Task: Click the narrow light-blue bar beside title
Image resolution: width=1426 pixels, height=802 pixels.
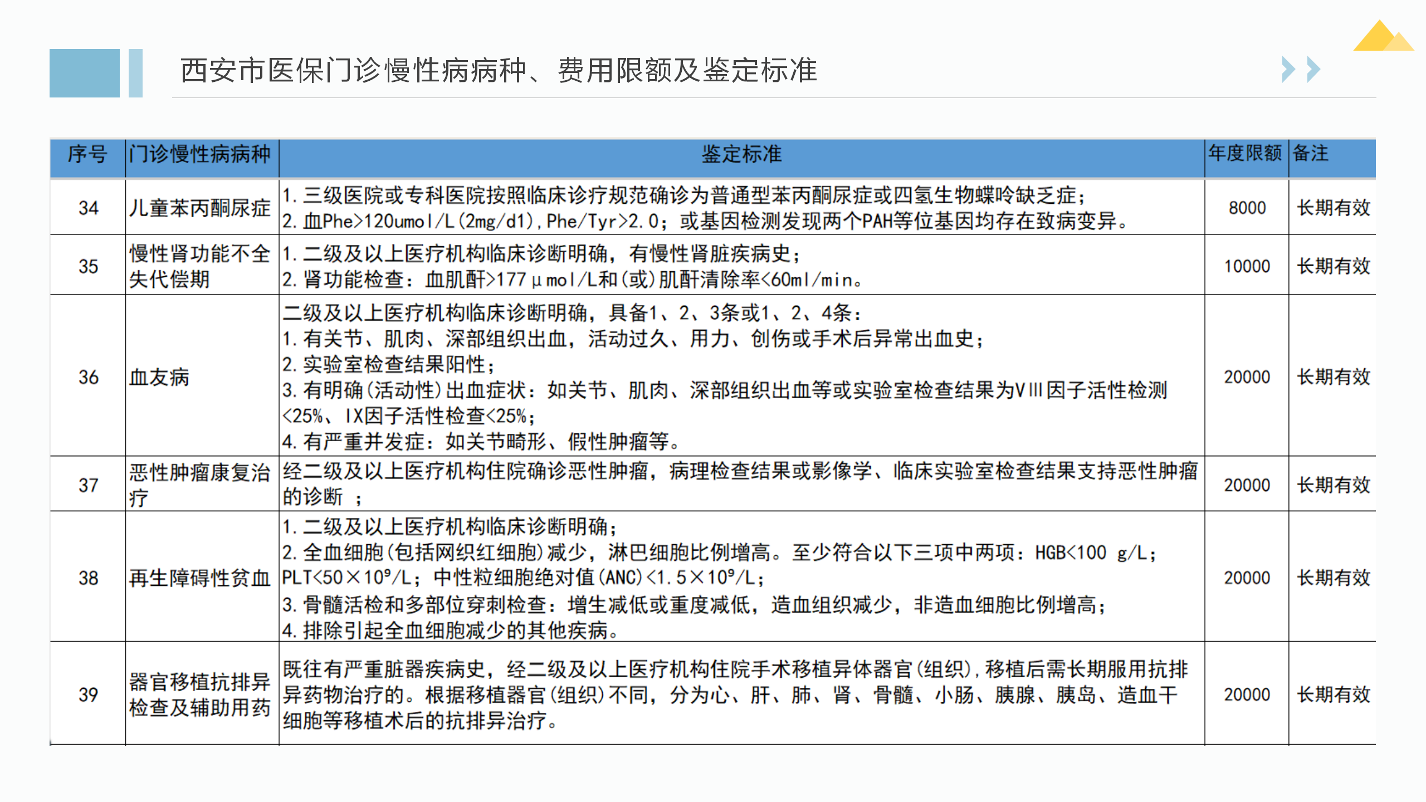Action: click(x=135, y=73)
